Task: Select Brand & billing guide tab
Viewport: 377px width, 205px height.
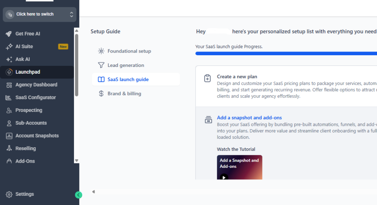Action: pos(136,93)
